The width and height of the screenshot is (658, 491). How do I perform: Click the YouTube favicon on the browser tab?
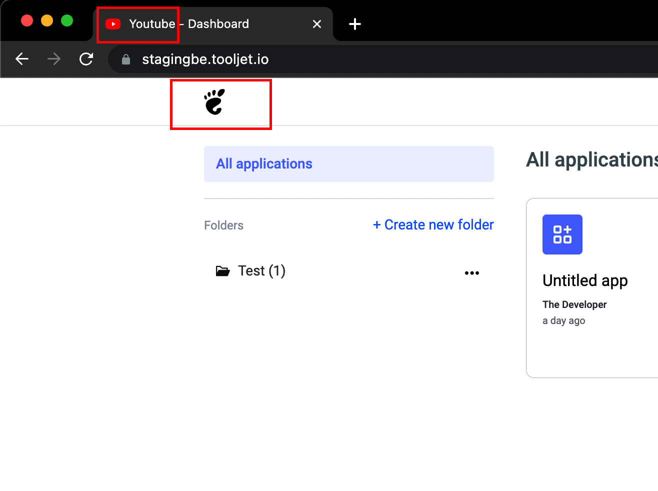pos(113,24)
